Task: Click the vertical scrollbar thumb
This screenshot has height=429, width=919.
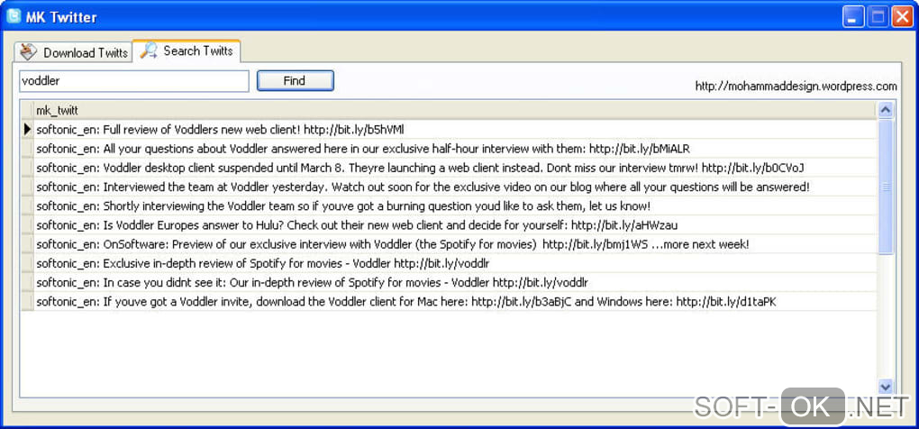Action: click(x=885, y=187)
